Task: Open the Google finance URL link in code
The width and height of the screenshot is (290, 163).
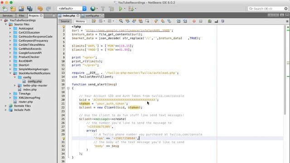Action: [x=128, y=30]
